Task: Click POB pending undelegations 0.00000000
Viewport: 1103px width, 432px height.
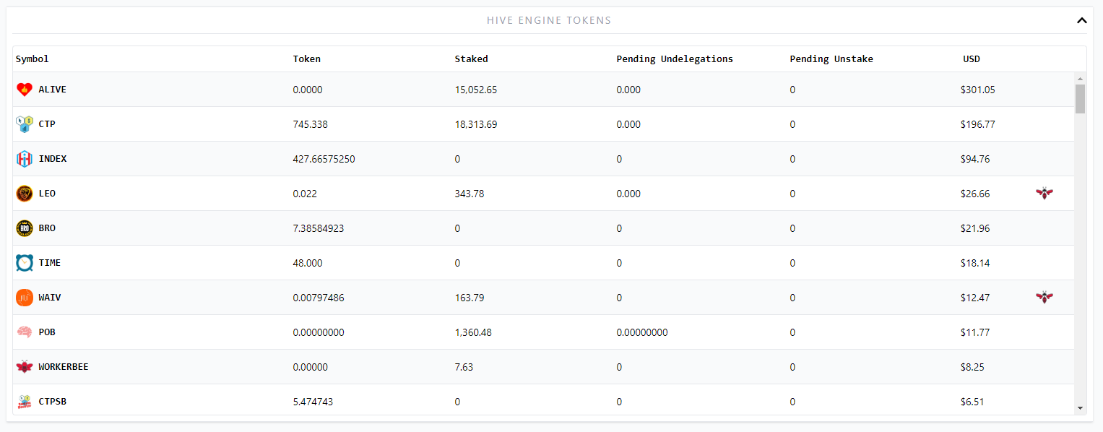Action: coord(642,332)
